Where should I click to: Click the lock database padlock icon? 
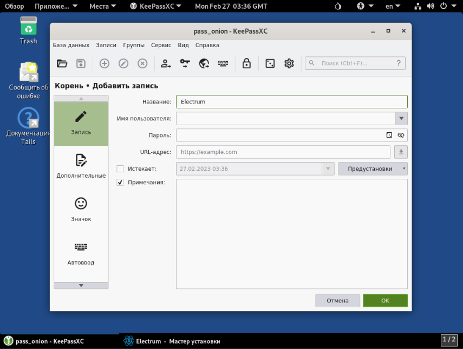[246, 63]
